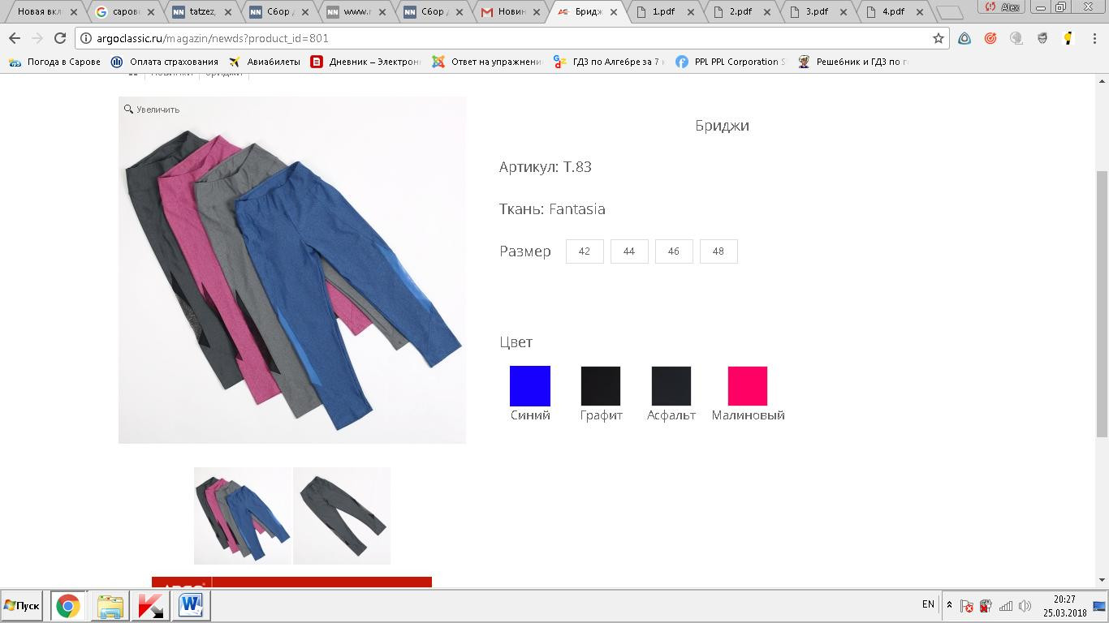
Task: Open the Авиабилеты bookmark
Action: 265,62
